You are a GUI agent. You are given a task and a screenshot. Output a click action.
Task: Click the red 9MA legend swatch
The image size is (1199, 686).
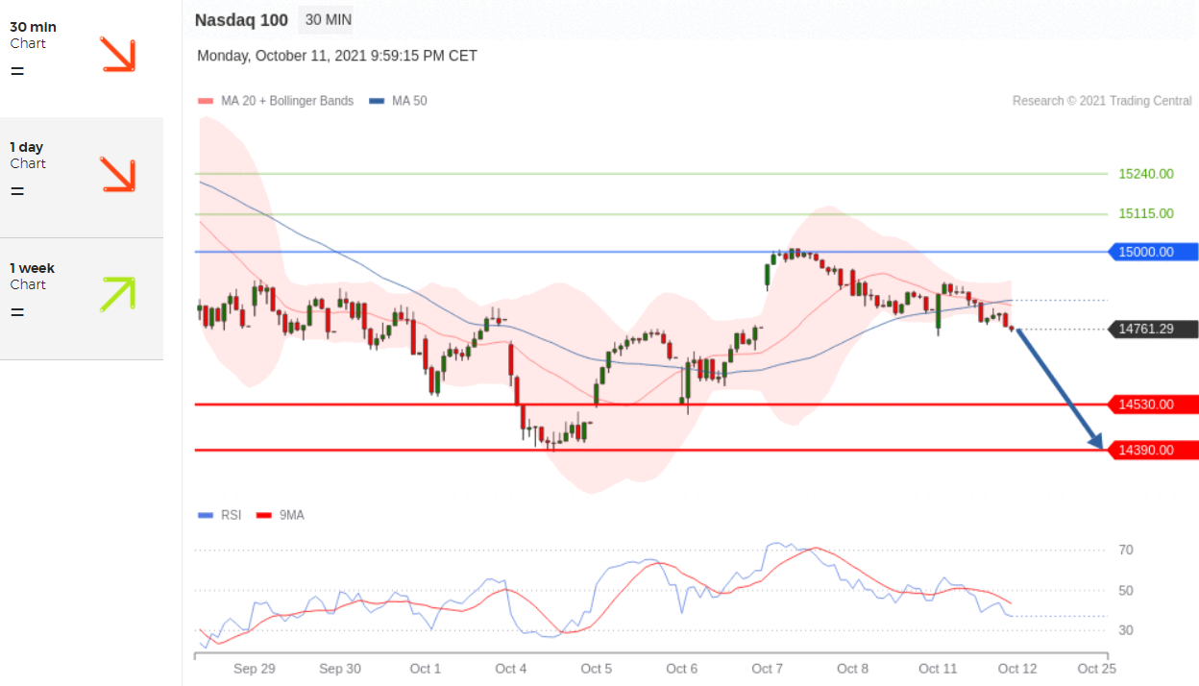click(x=264, y=516)
